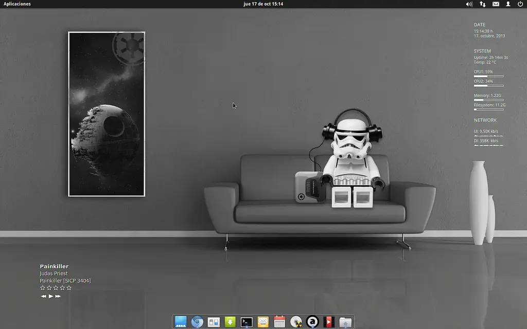Click the SYSTEM widget heading
Image resolution: width=527 pixels, height=329 pixels.
pyautogui.click(x=482, y=51)
